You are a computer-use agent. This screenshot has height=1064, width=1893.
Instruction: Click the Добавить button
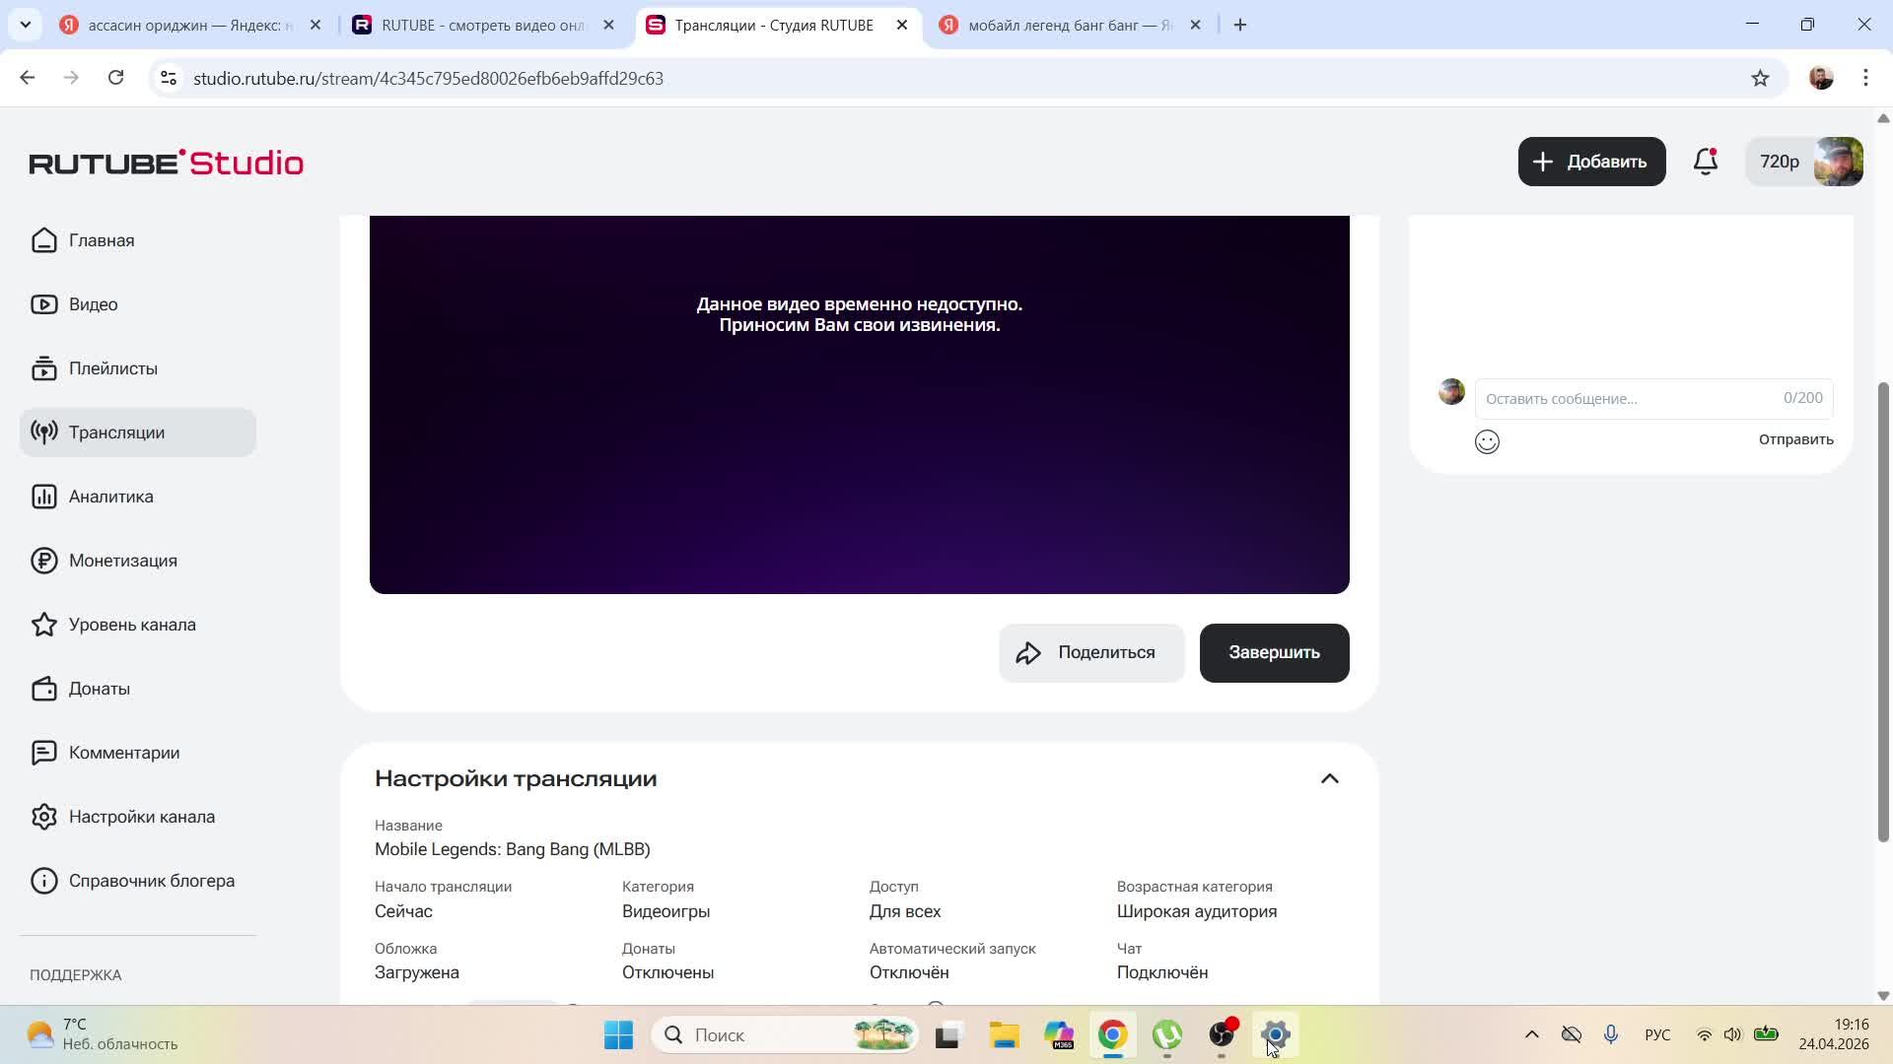(1591, 162)
